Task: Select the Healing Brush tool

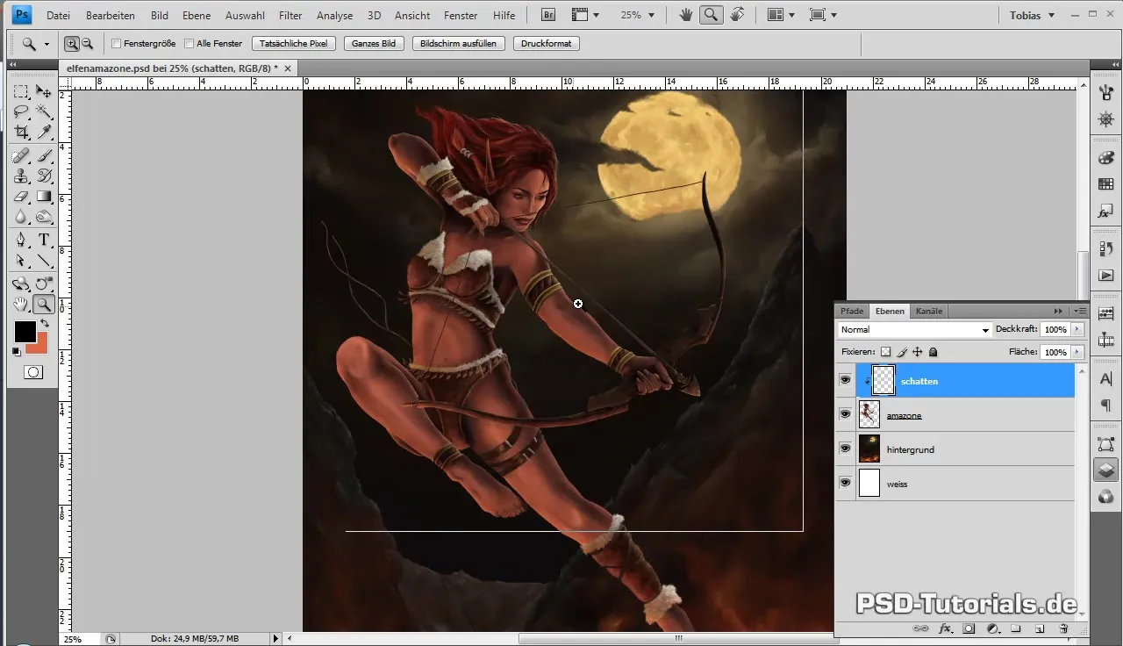Action: tap(21, 155)
